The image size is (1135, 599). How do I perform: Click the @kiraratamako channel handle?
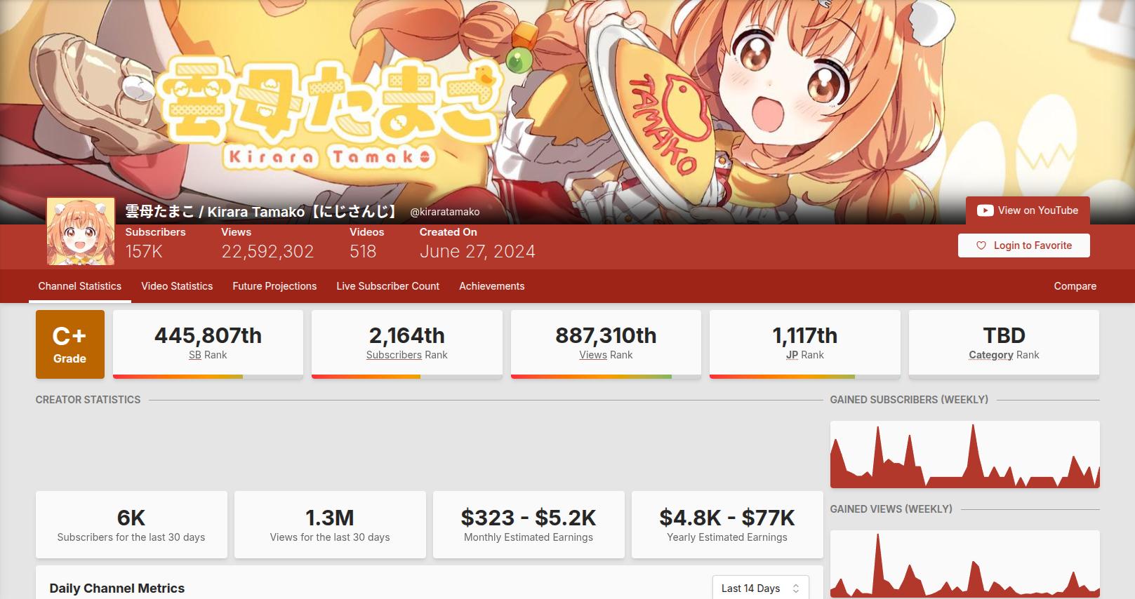445,212
